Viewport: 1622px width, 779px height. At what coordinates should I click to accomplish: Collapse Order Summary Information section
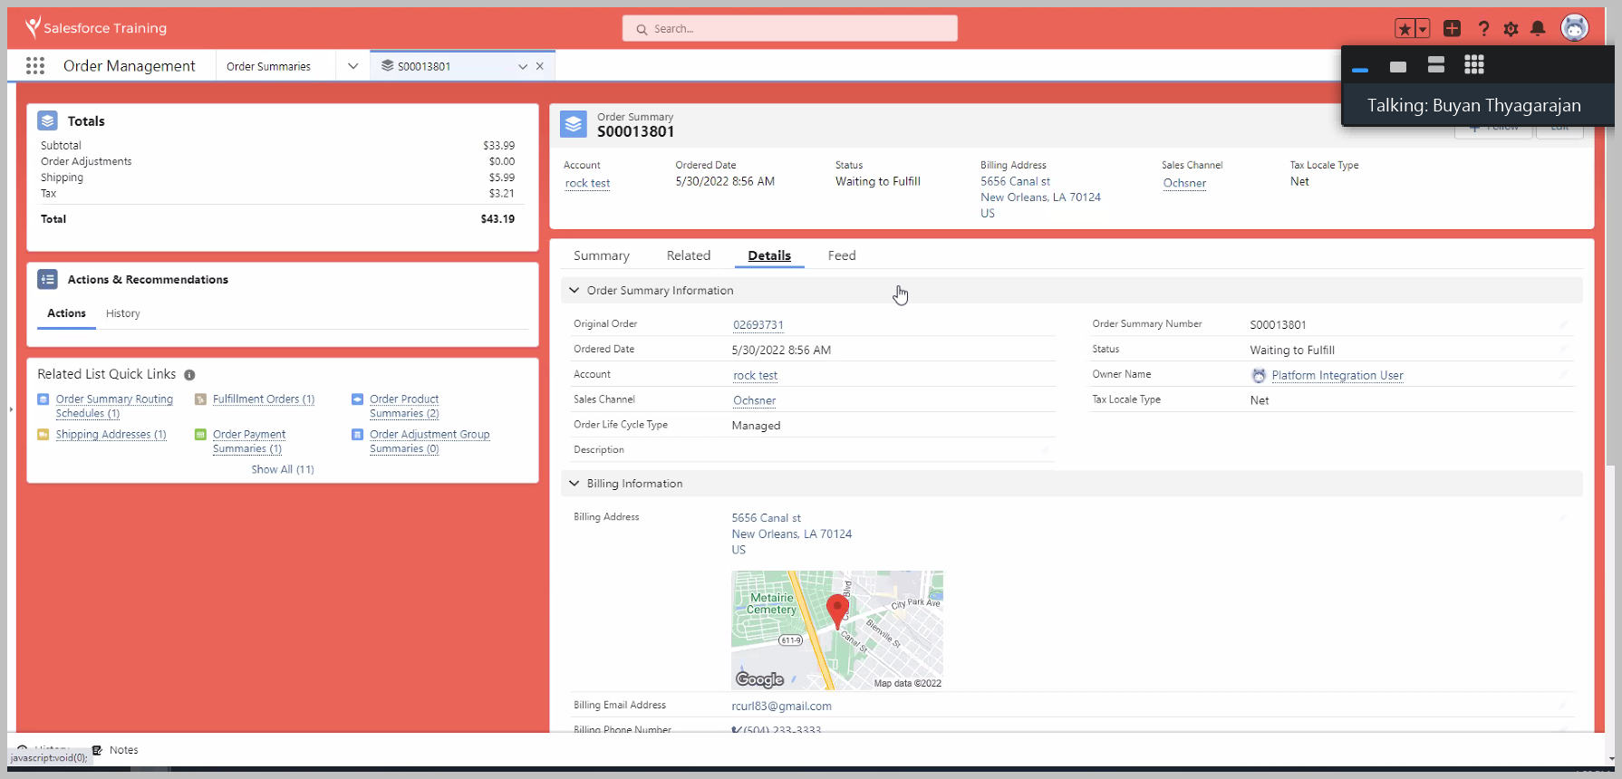pos(574,291)
